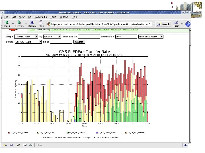This screenshot has height=153, width=205.
Task: Open the 'hide MSS nodes' dropdown
Action: [x=151, y=37]
